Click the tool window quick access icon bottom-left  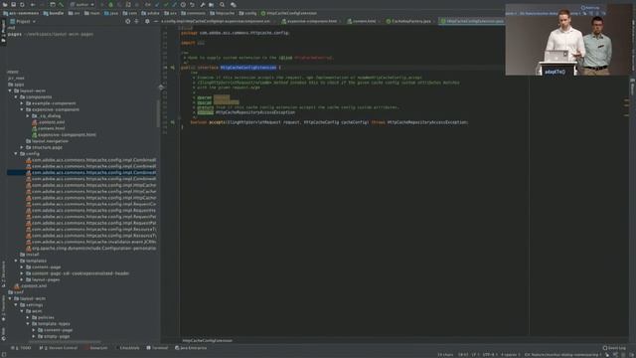4,355
